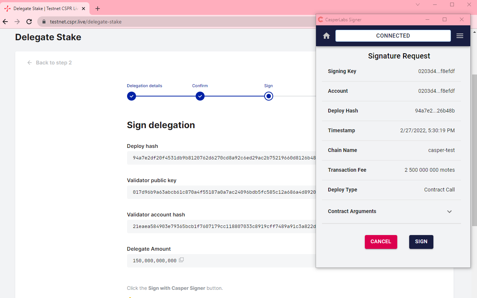
Task: Click the Deploy Hash value 94a7e2...26b48b
Action: tap(435, 111)
